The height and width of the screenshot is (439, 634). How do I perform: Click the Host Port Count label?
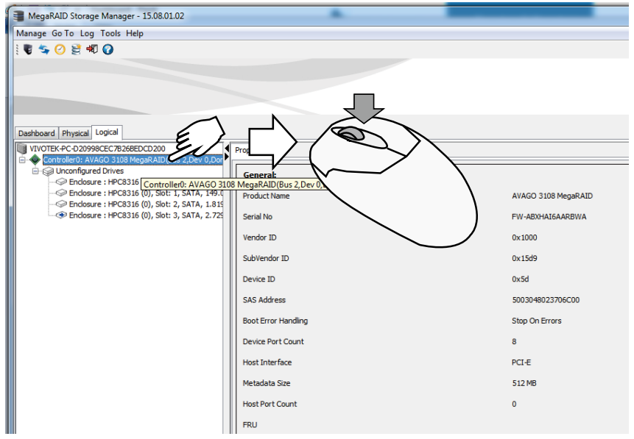[x=270, y=404]
